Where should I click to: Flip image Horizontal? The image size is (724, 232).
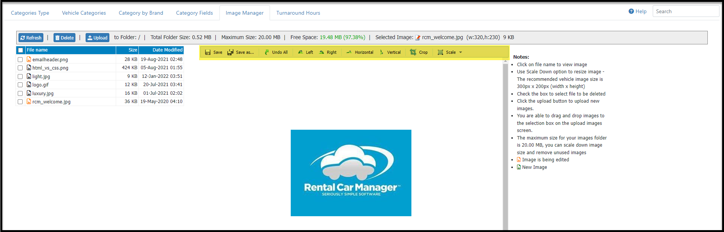click(x=360, y=52)
